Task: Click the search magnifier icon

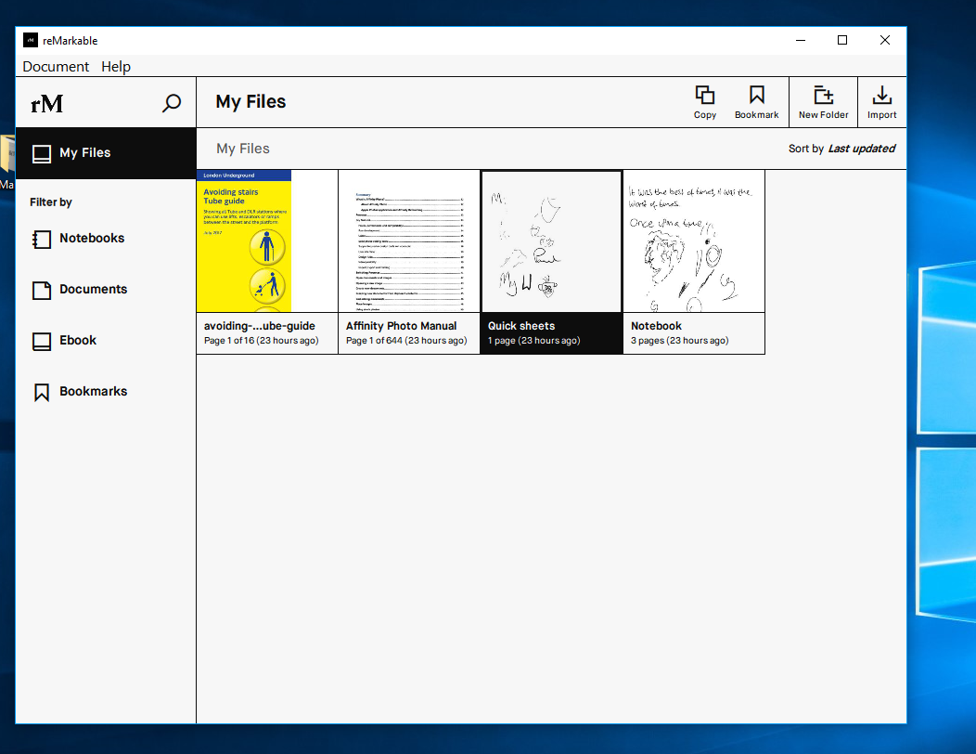Action: pos(172,103)
